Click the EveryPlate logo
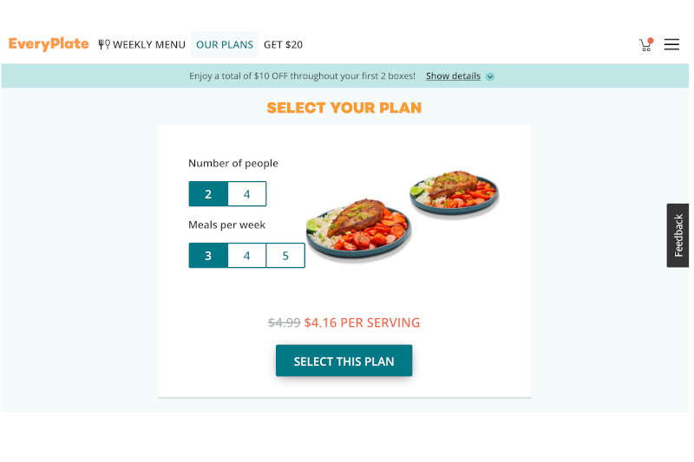This screenshot has height=462, width=694. pos(49,44)
